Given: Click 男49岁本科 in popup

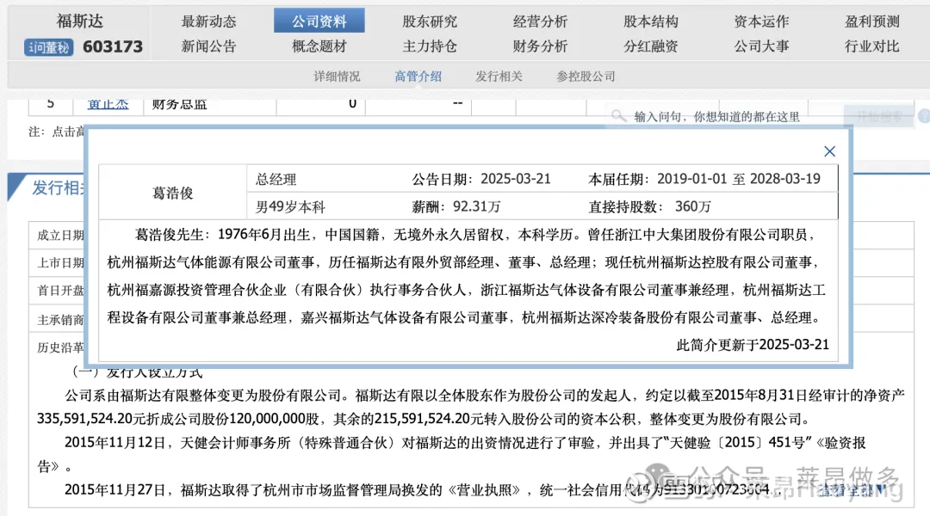Looking at the screenshot, I should (290, 206).
